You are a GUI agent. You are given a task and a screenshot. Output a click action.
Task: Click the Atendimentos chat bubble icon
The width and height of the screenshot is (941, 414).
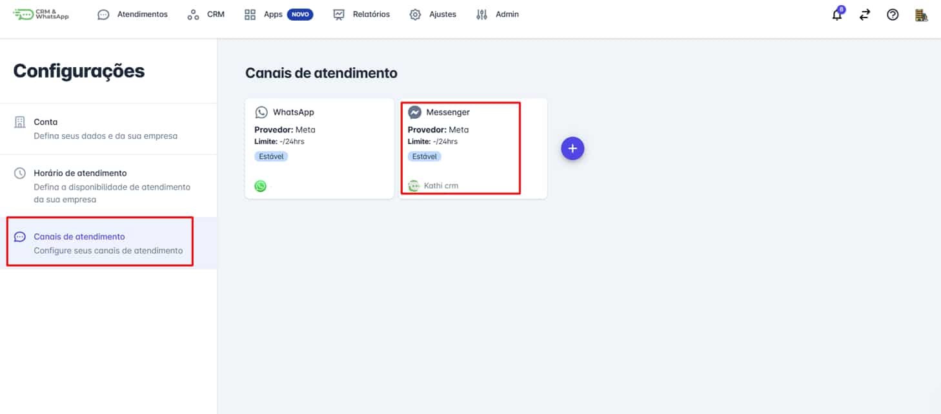click(103, 14)
